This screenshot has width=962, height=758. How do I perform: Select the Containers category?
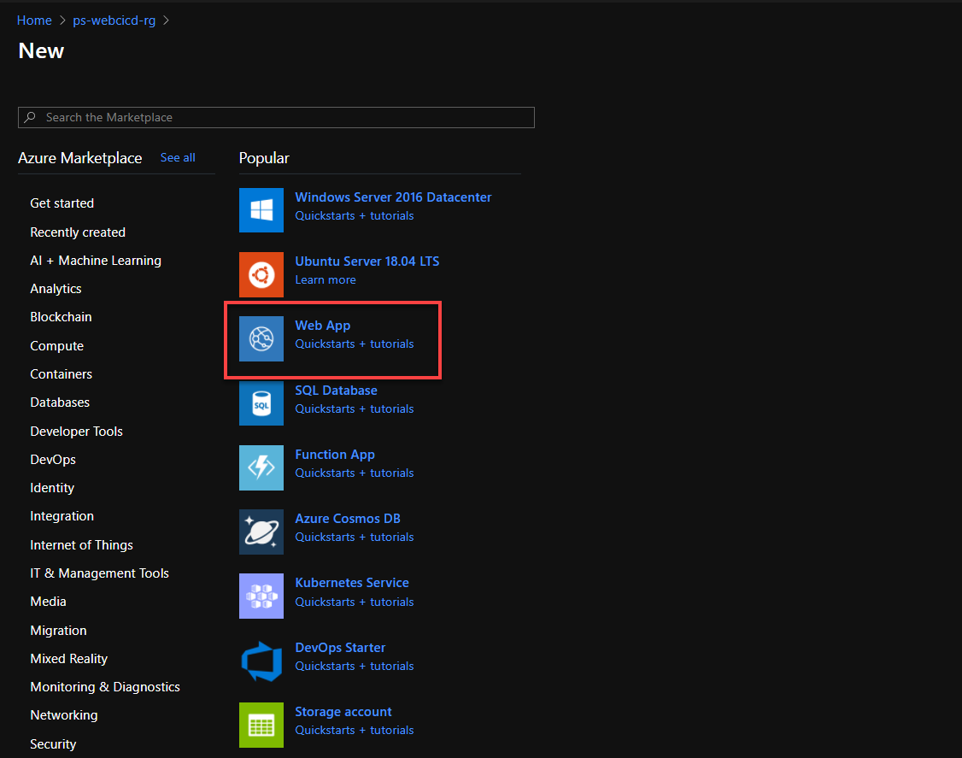(x=61, y=373)
